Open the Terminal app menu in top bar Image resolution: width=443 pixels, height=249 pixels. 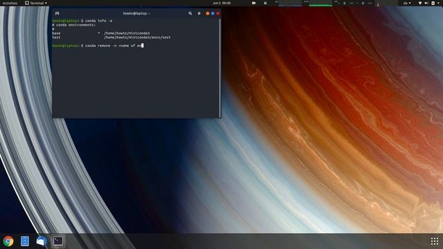(x=36, y=3)
